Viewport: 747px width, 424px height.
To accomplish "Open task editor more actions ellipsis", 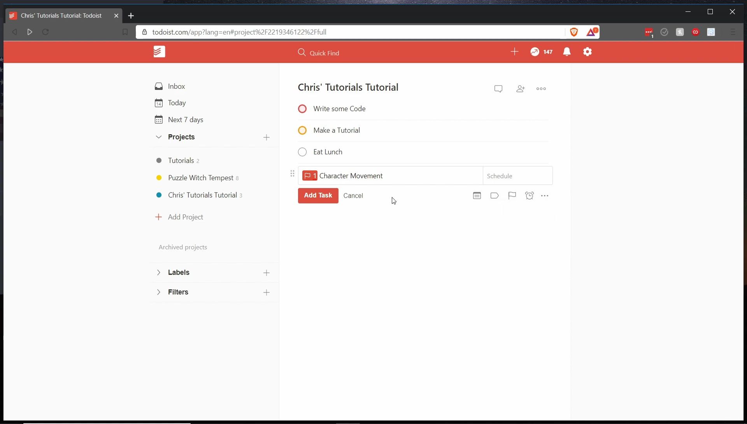I will (545, 196).
